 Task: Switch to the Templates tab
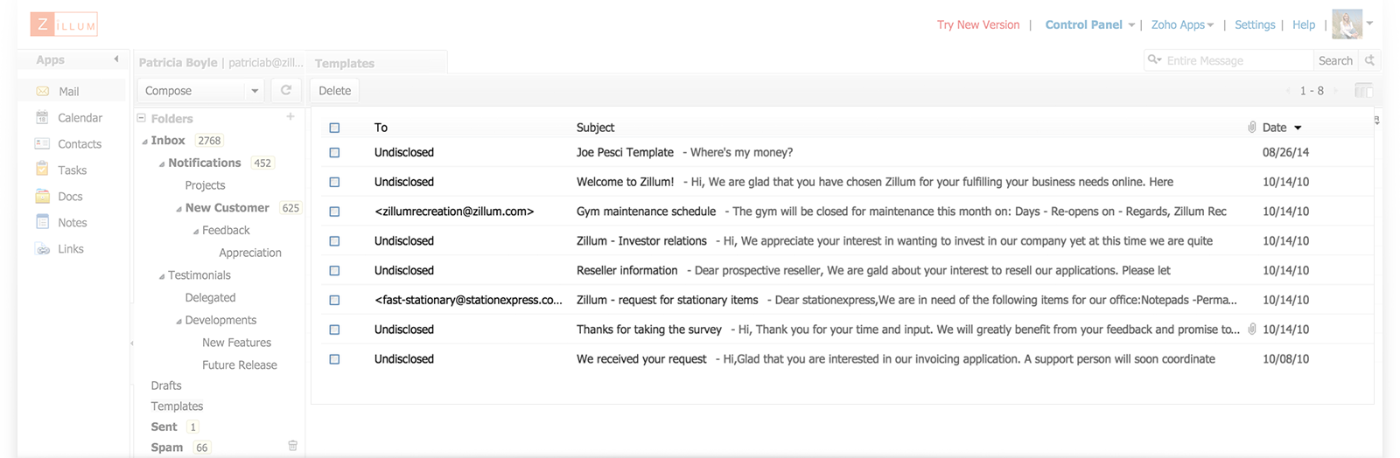point(345,63)
